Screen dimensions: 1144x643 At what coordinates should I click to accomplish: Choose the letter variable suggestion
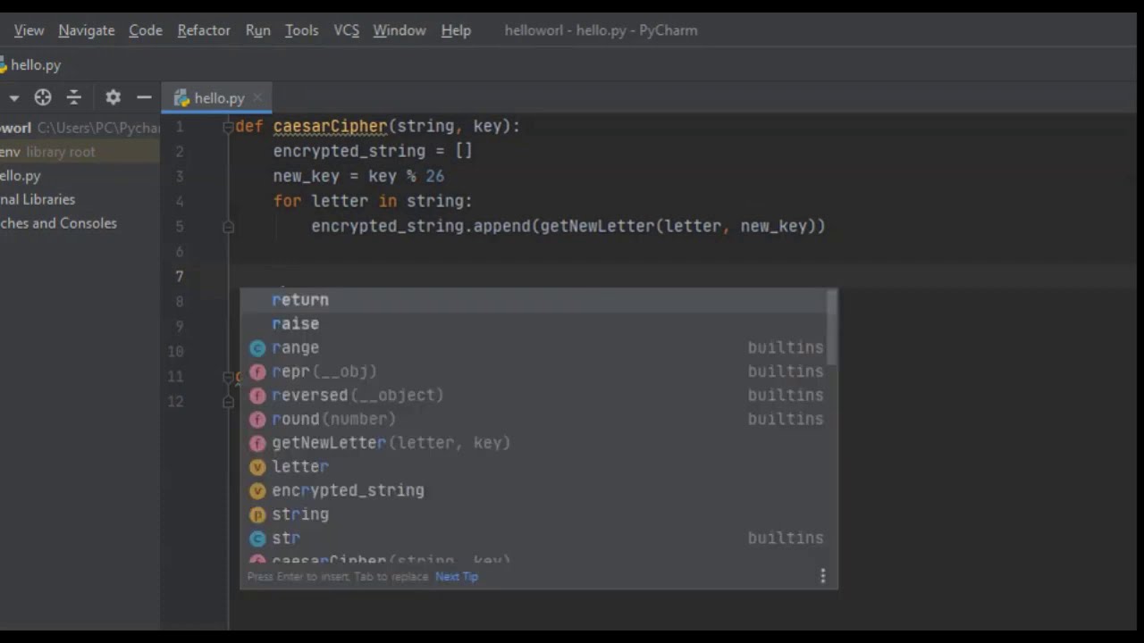(x=533, y=466)
